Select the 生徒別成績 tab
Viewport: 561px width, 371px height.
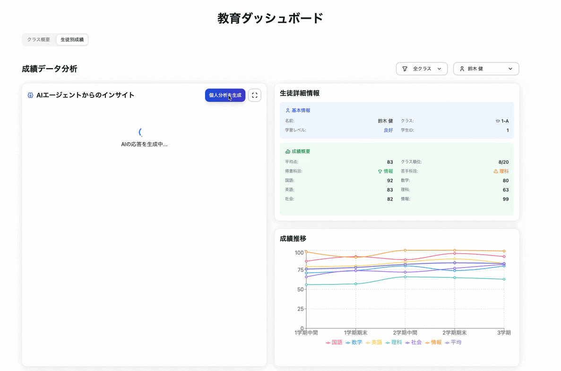(72, 40)
